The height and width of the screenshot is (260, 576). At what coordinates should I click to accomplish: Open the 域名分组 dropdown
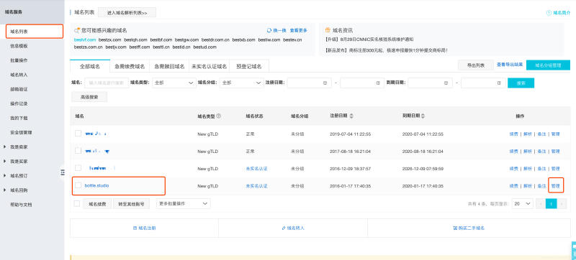(241, 83)
